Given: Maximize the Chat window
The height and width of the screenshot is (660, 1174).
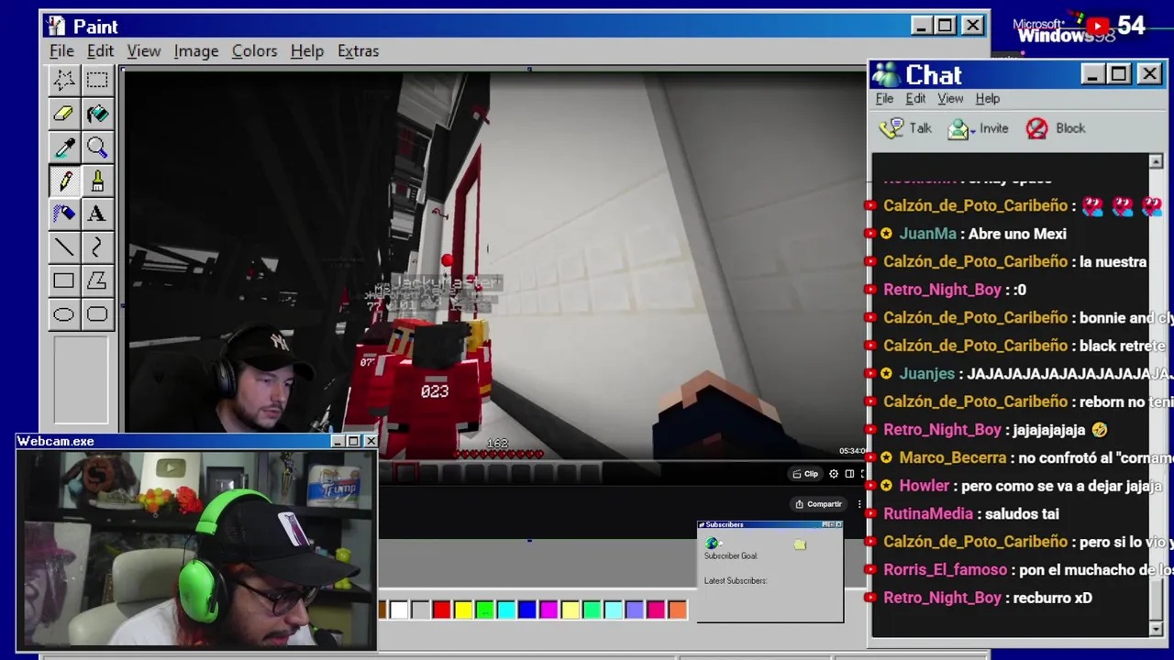Looking at the screenshot, I should click(1119, 74).
